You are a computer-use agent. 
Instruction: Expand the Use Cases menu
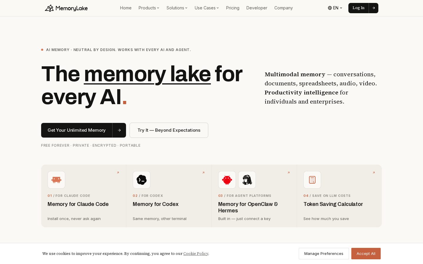click(x=207, y=8)
